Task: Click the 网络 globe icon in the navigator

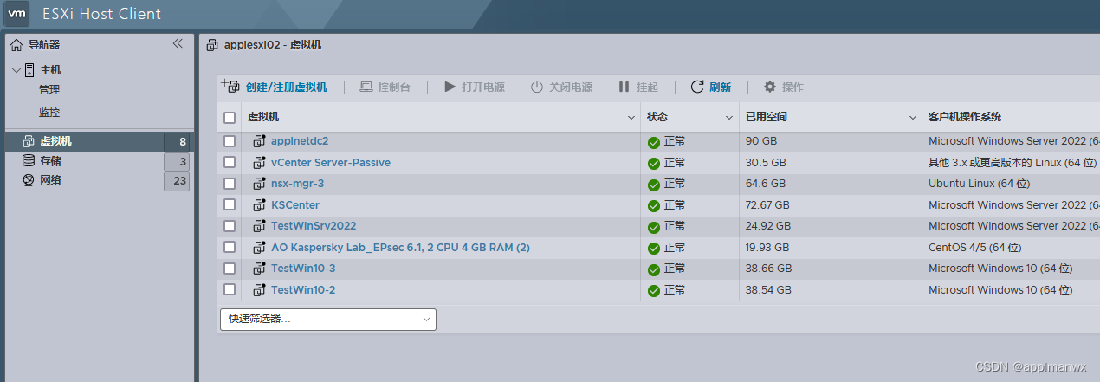Action: pos(29,180)
